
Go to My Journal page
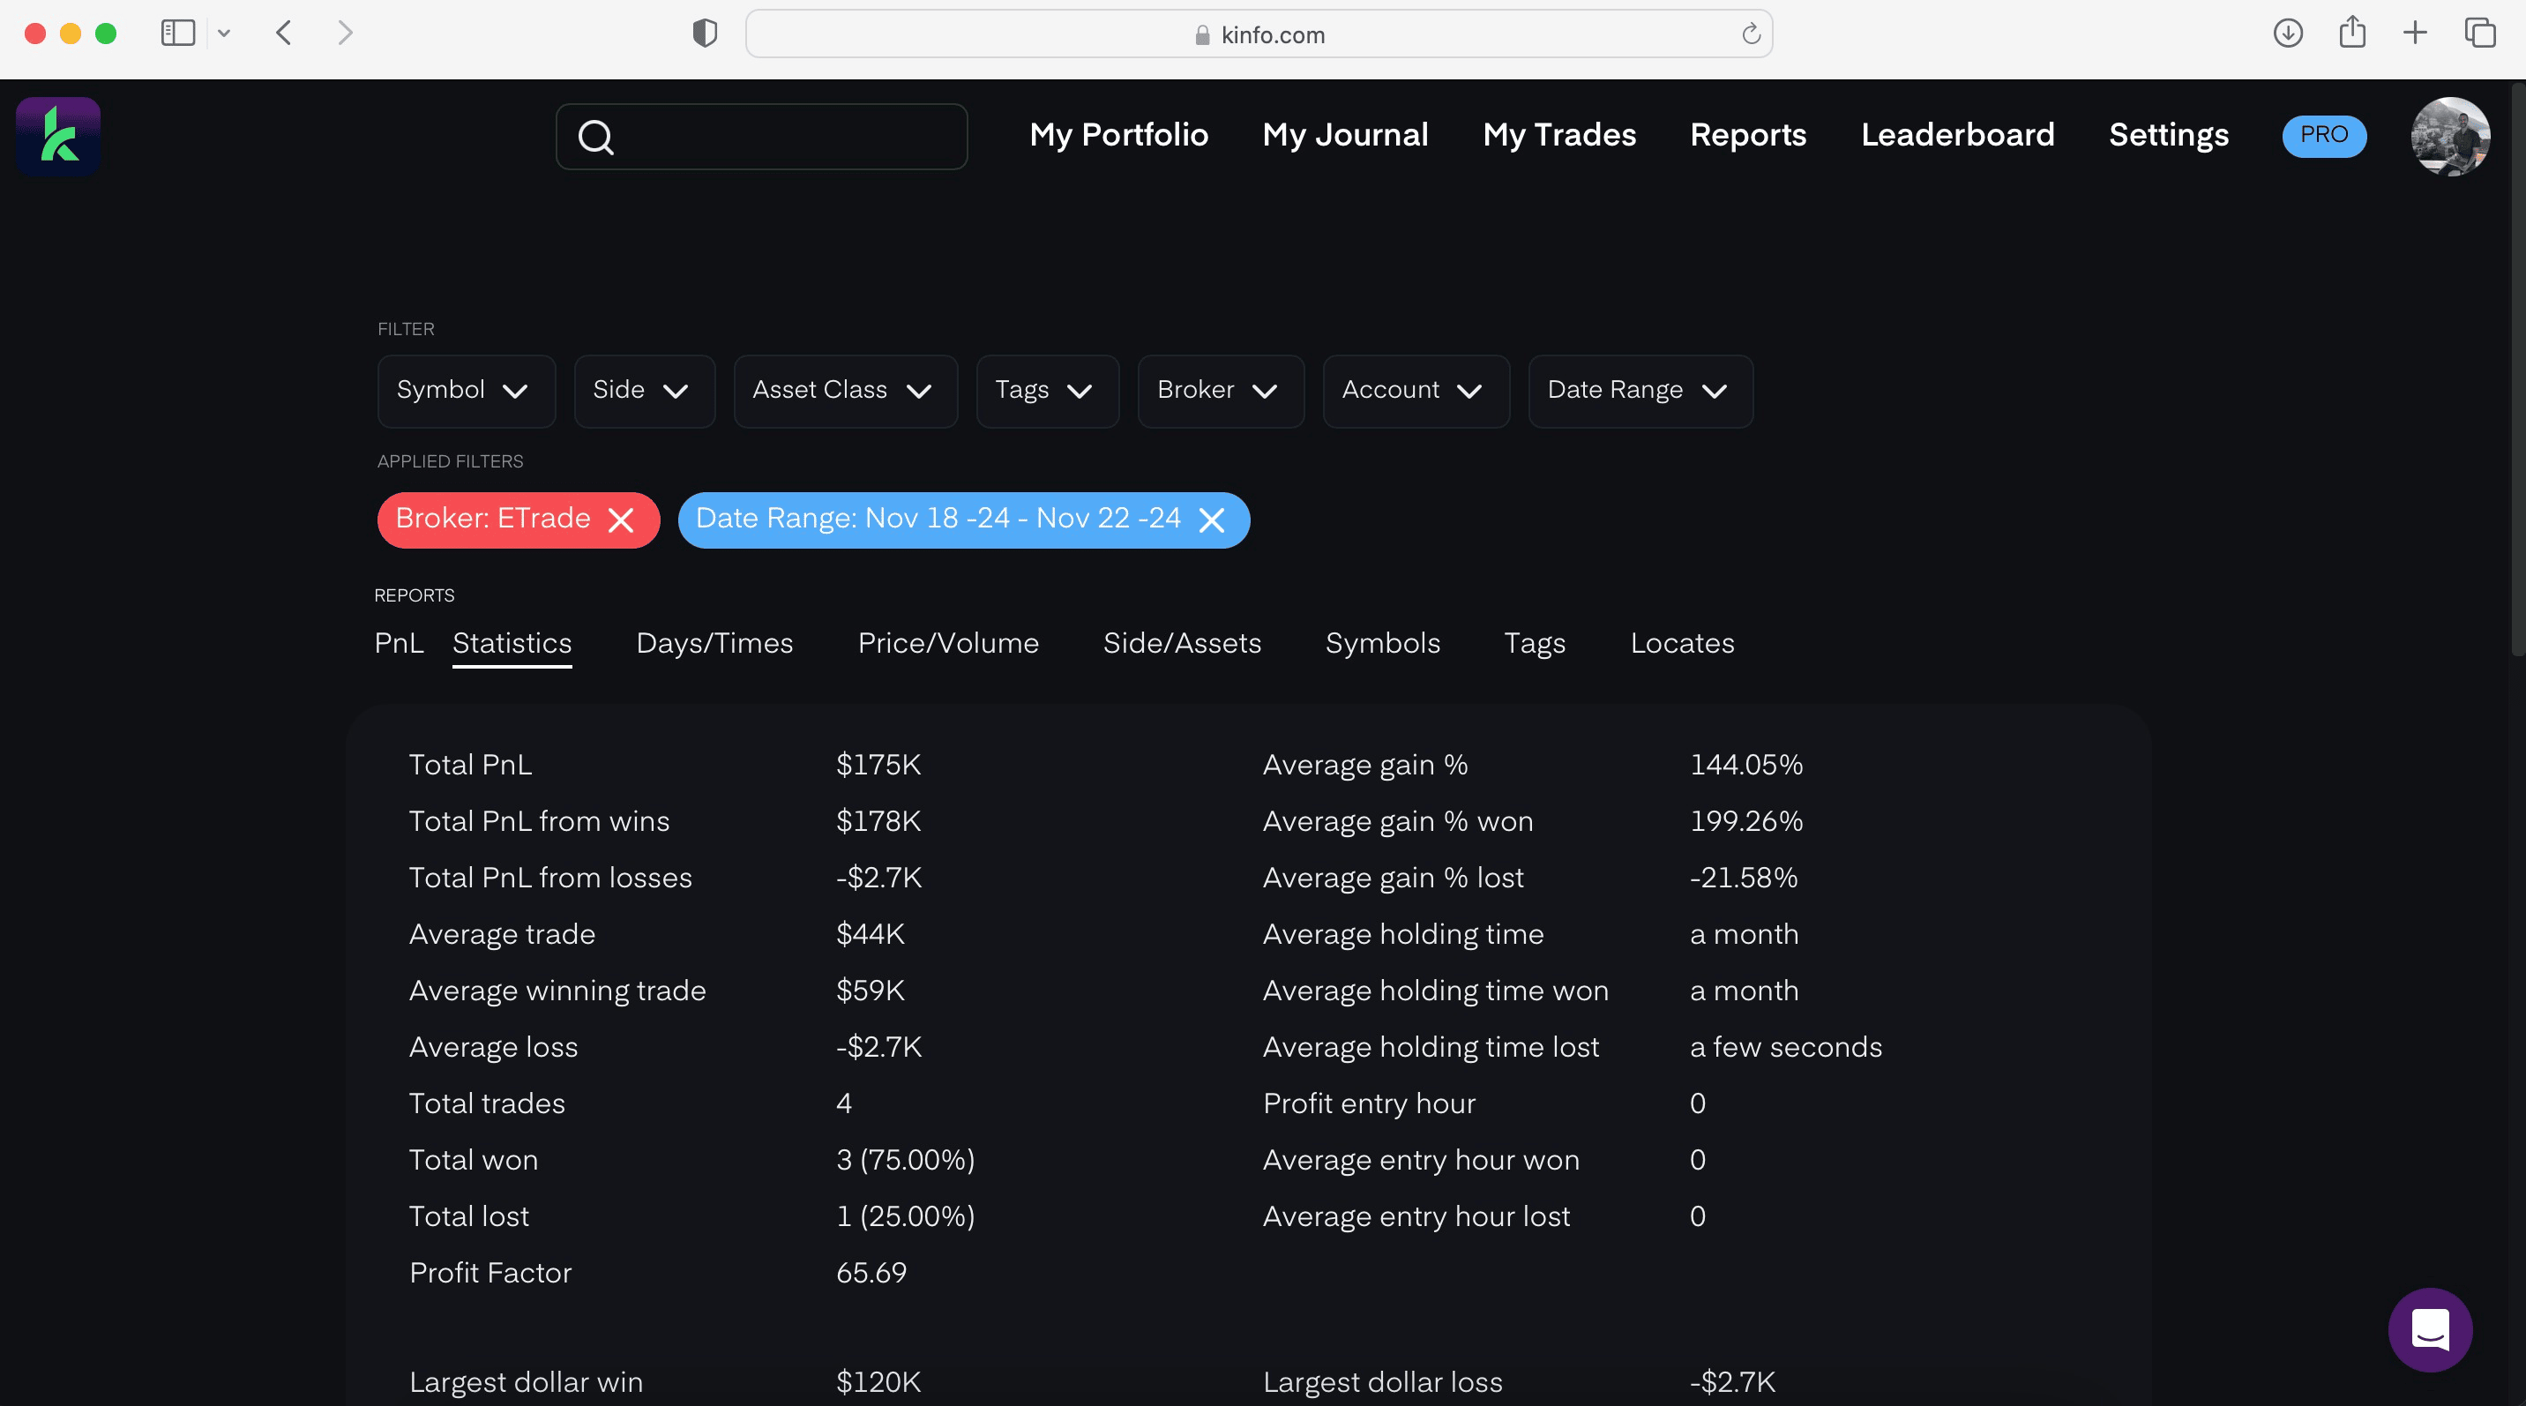pyautogui.click(x=1344, y=134)
